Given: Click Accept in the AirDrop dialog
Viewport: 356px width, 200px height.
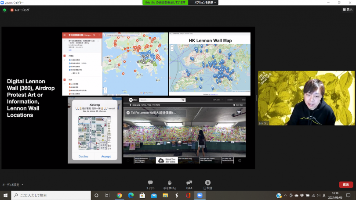Looking at the screenshot, I should (x=106, y=156).
